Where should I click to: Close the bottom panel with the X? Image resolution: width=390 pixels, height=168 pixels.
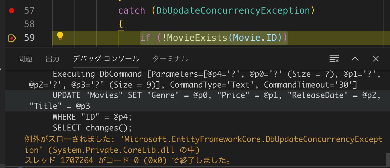click(376, 59)
